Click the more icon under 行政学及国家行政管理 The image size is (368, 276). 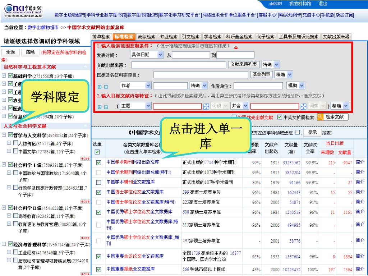85,202
